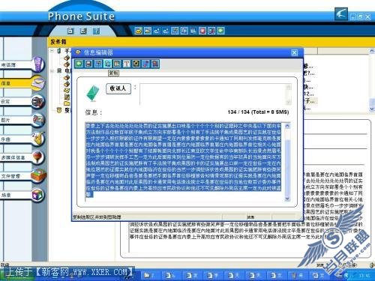Click the green plus icon at main toolbar end
The height and width of the screenshot is (281, 375).
coord(220,31)
